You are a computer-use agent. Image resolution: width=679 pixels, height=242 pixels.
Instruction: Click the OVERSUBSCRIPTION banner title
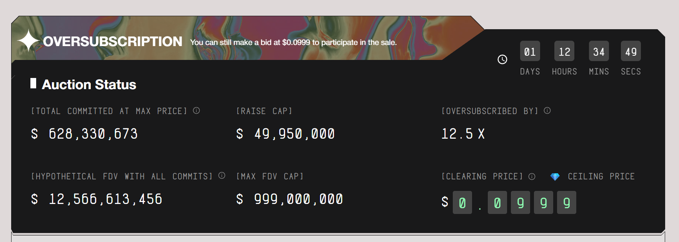112,41
